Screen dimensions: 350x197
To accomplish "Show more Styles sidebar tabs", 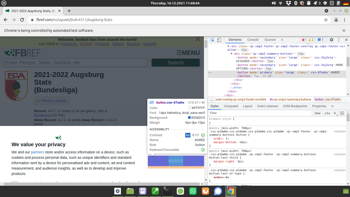I will pos(332,106).
